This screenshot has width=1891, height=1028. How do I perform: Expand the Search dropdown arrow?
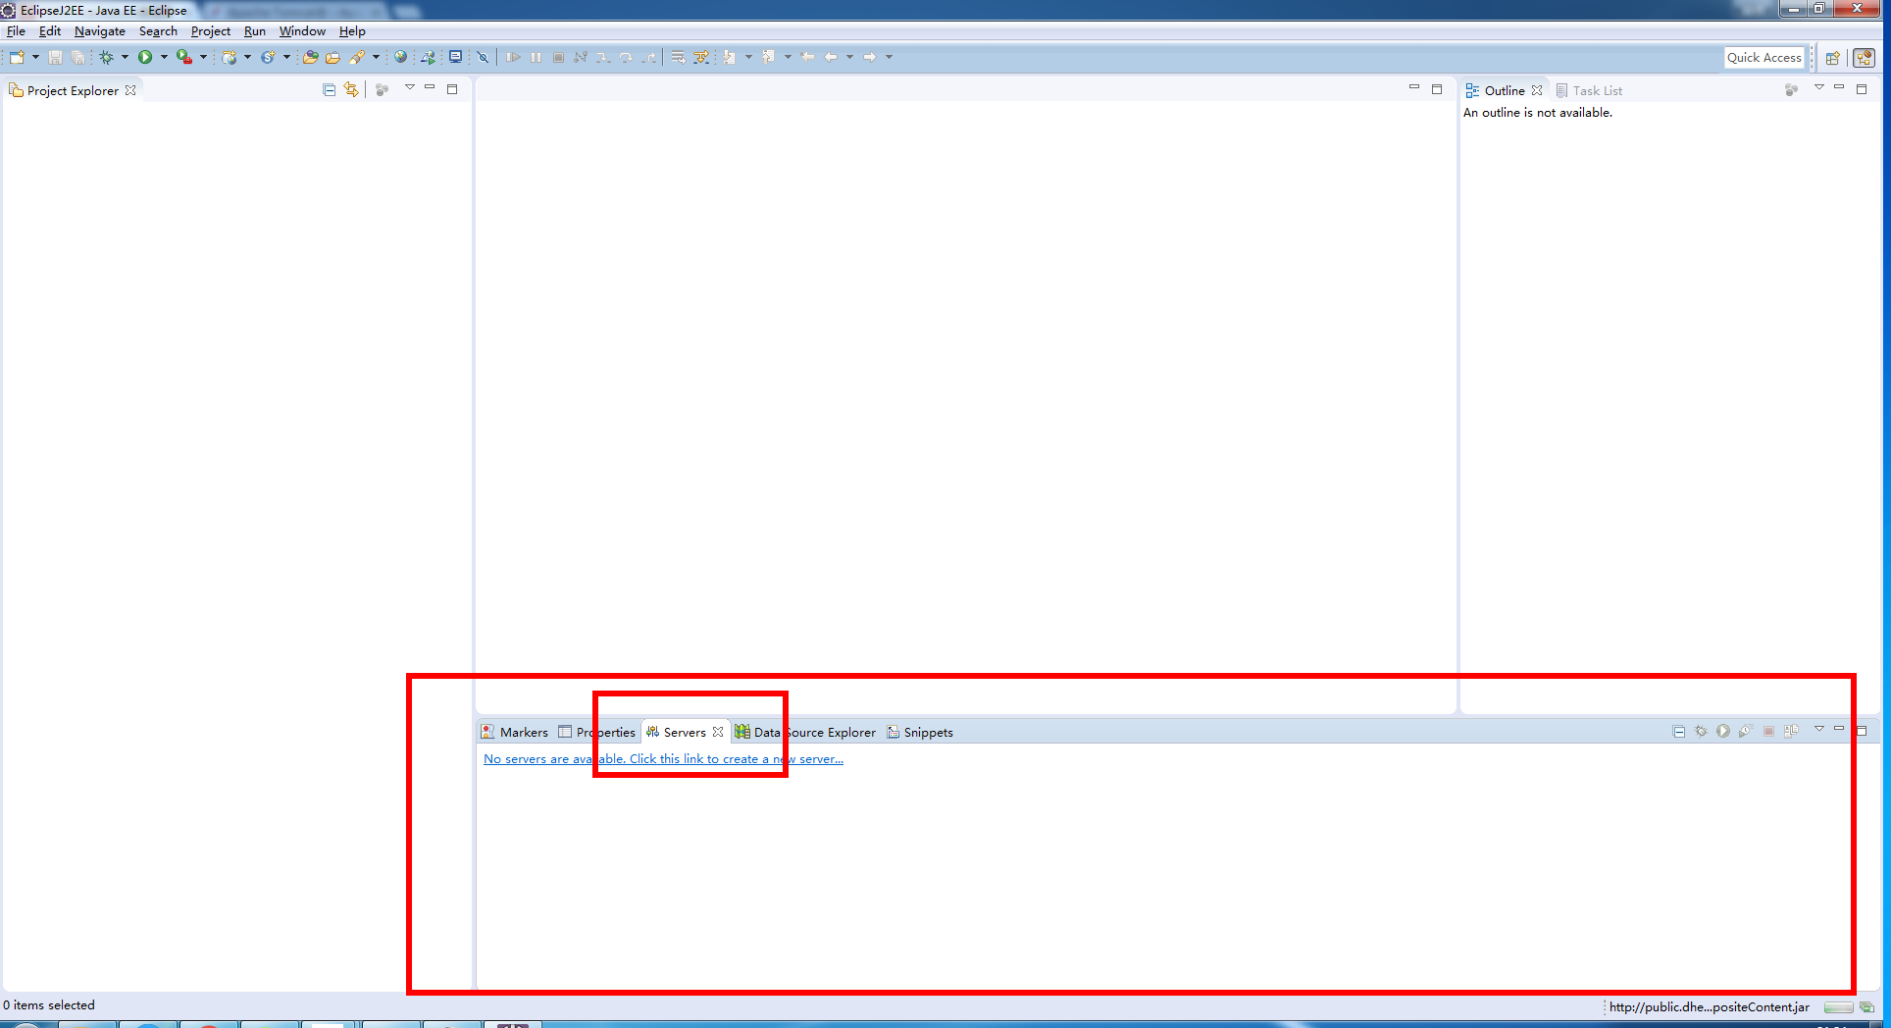[x=376, y=57]
